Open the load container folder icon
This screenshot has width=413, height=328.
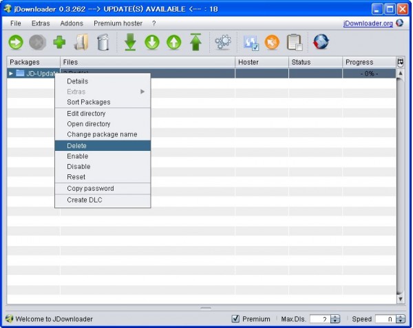tap(81, 42)
